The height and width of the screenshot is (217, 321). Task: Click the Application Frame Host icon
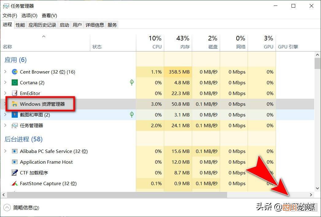[x=14, y=162]
